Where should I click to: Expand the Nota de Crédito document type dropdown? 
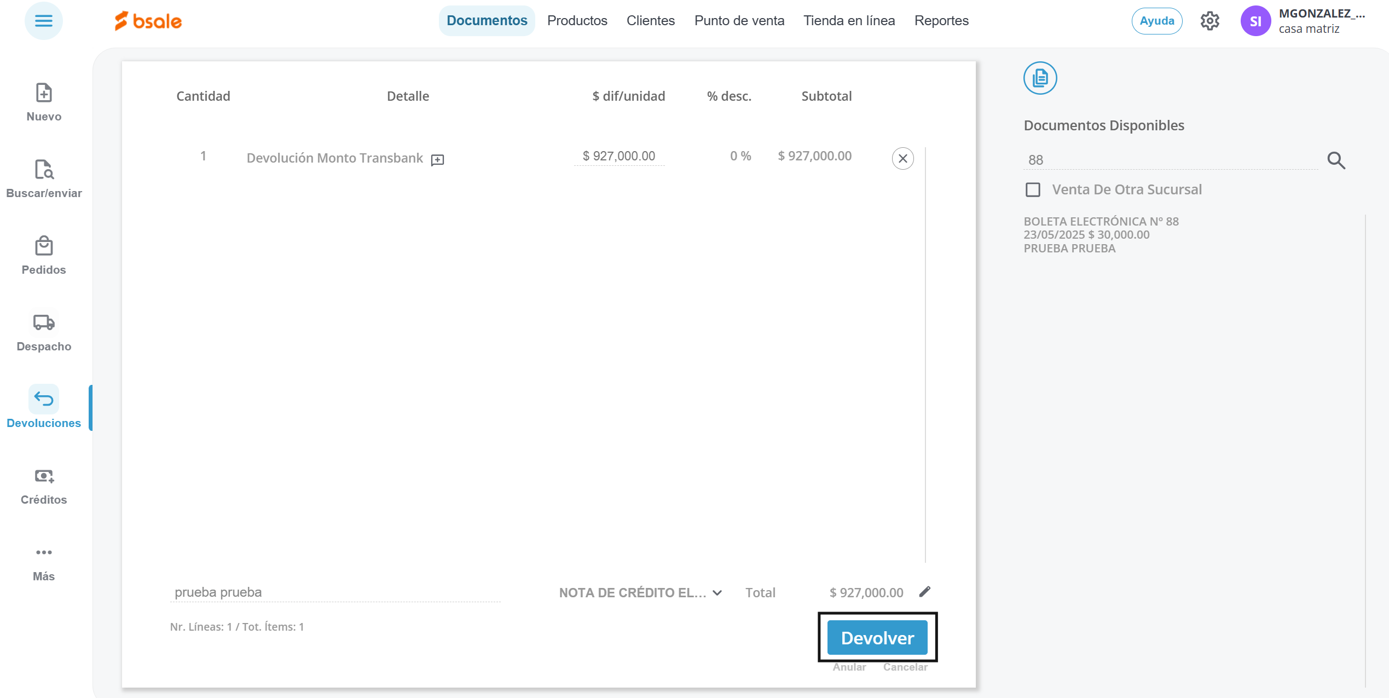coord(640,593)
